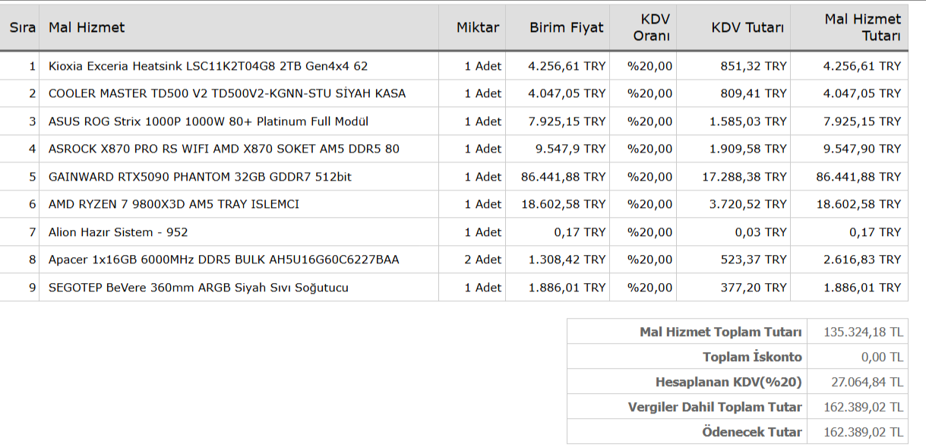
Task: Click the GAINWARD RTX5090 PHANTOM product name
Action: tap(200, 177)
